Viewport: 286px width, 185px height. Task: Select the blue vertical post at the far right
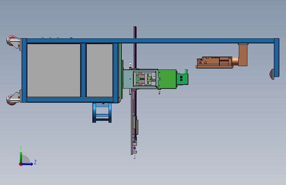tap(276, 58)
